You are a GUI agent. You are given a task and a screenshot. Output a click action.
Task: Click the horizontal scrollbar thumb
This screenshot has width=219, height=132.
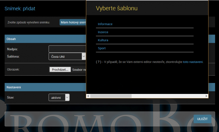pos(111,96)
